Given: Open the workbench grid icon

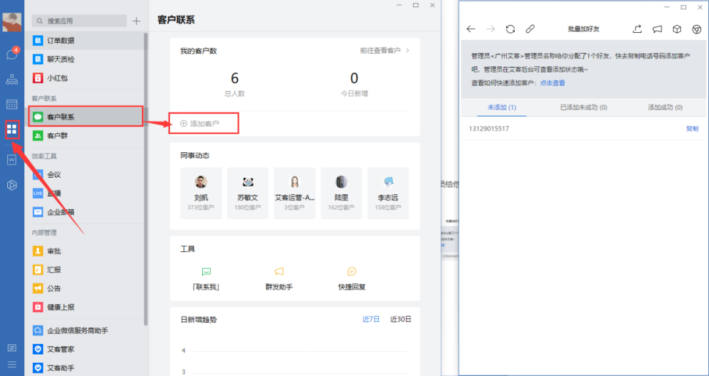Looking at the screenshot, I should point(12,129).
